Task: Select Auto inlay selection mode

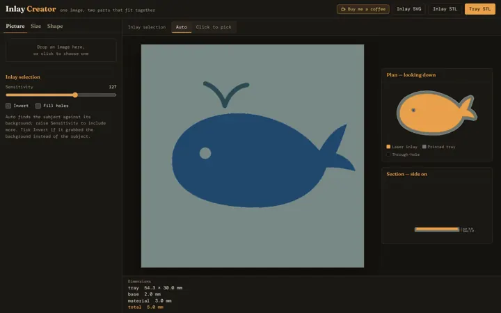Action: click(181, 27)
